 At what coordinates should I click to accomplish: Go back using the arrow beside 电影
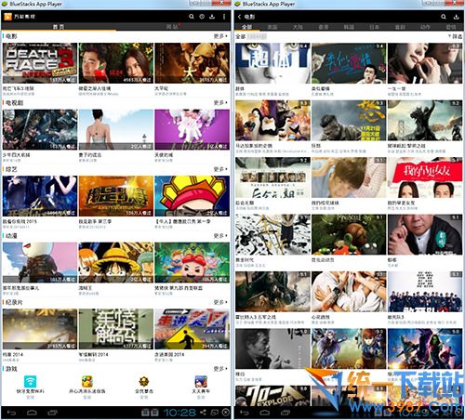point(239,17)
